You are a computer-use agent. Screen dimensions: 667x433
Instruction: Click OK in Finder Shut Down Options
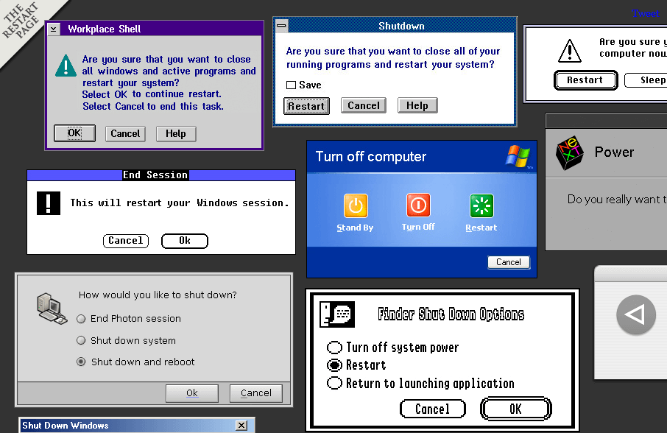(516, 409)
